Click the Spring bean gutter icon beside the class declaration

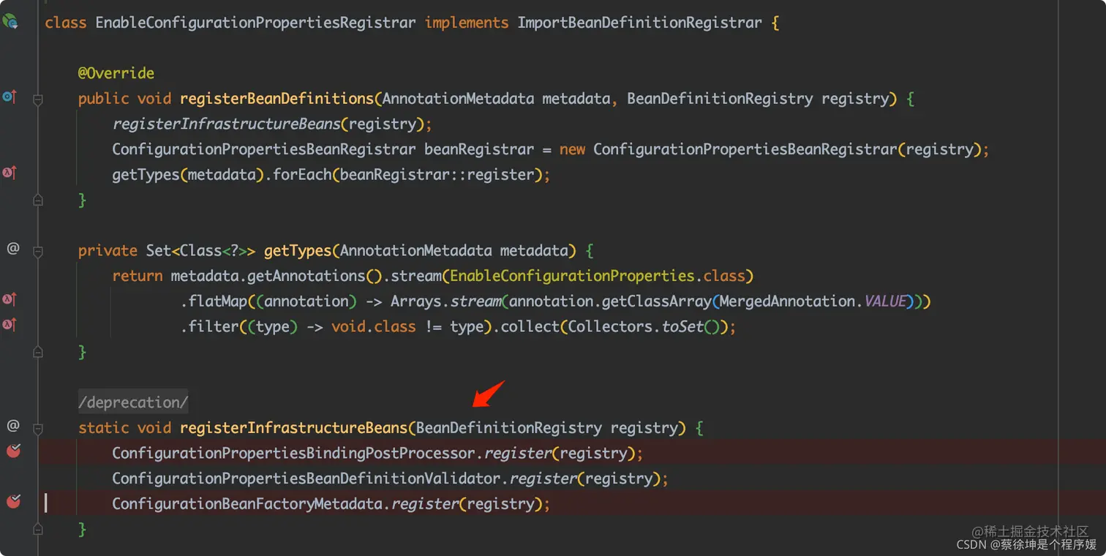click(x=10, y=22)
